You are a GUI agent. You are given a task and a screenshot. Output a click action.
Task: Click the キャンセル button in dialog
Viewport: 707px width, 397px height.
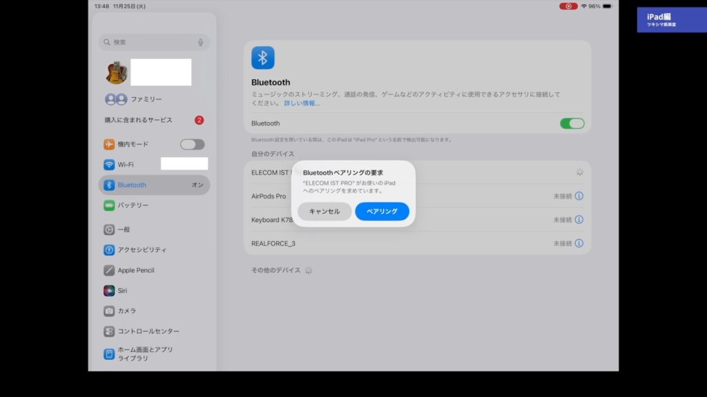tap(325, 212)
